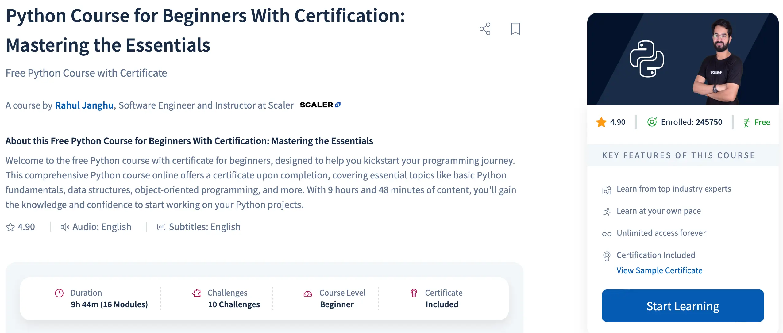Click the Certificate medal icon
This screenshot has width=783, height=333.
[x=414, y=293]
